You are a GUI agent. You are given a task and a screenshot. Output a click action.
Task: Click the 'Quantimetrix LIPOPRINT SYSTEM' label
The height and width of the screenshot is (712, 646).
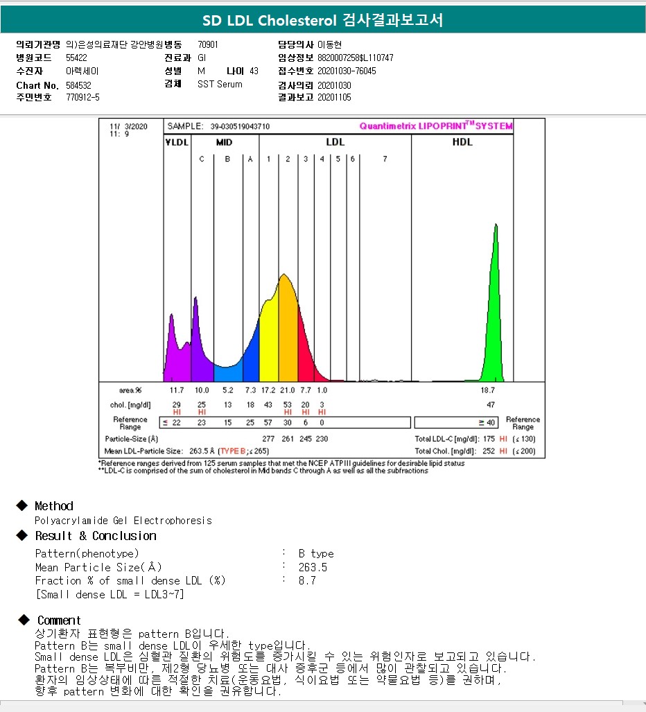click(436, 125)
